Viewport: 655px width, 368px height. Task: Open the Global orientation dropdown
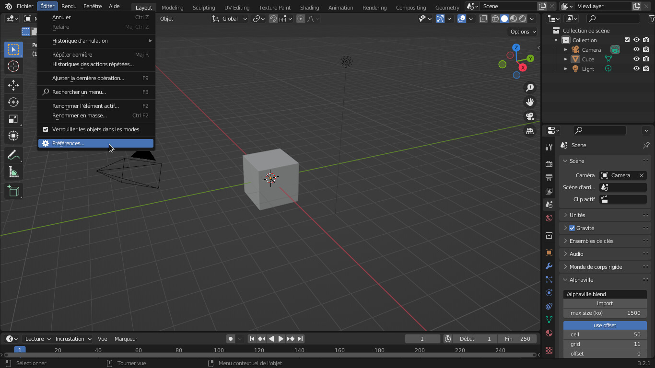point(230,19)
